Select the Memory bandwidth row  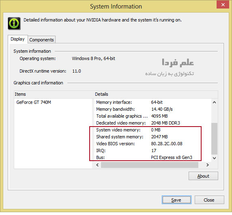point(153,109)
